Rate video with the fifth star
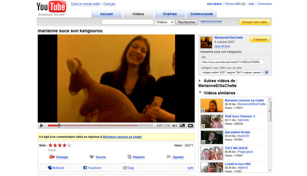The image size is (307, 176). pyautogui.click(x=69, y=145)
